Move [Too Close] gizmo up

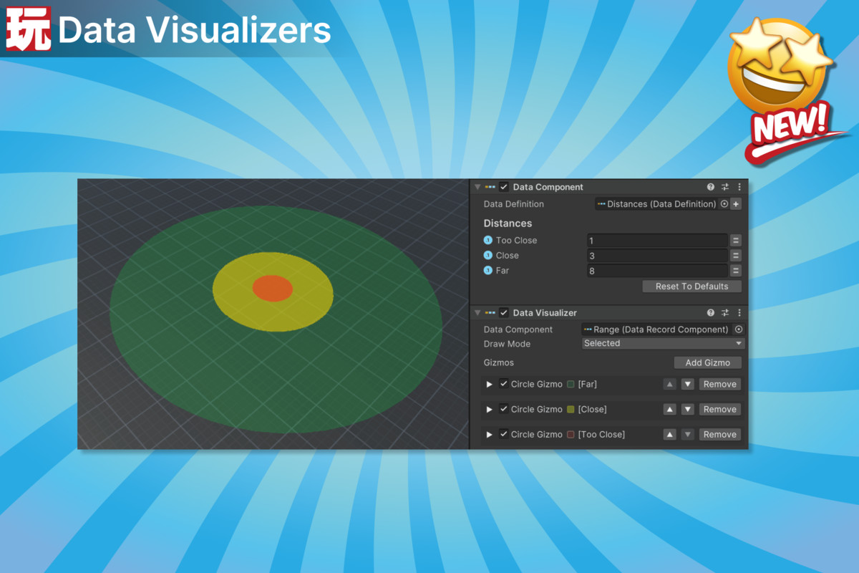pyautogui.click(x=669, y=435)
